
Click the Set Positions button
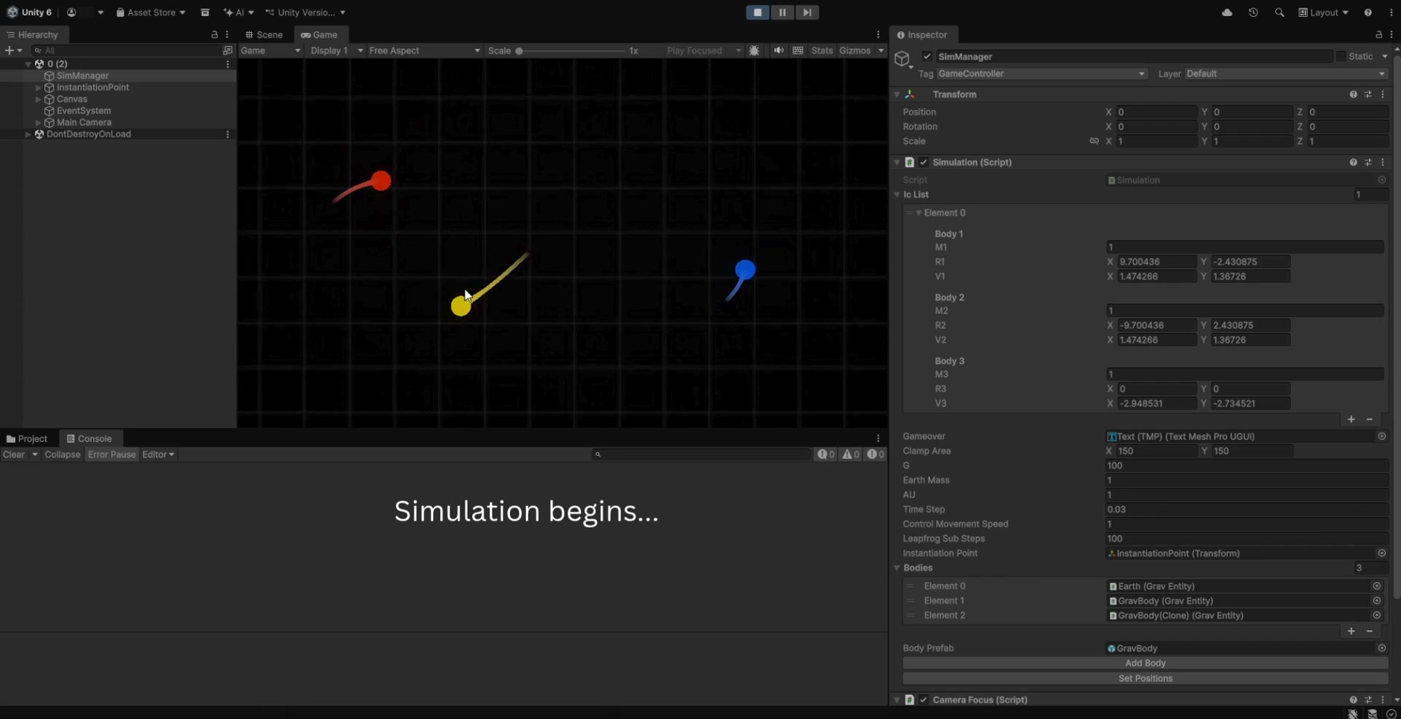coord(1145,678)
